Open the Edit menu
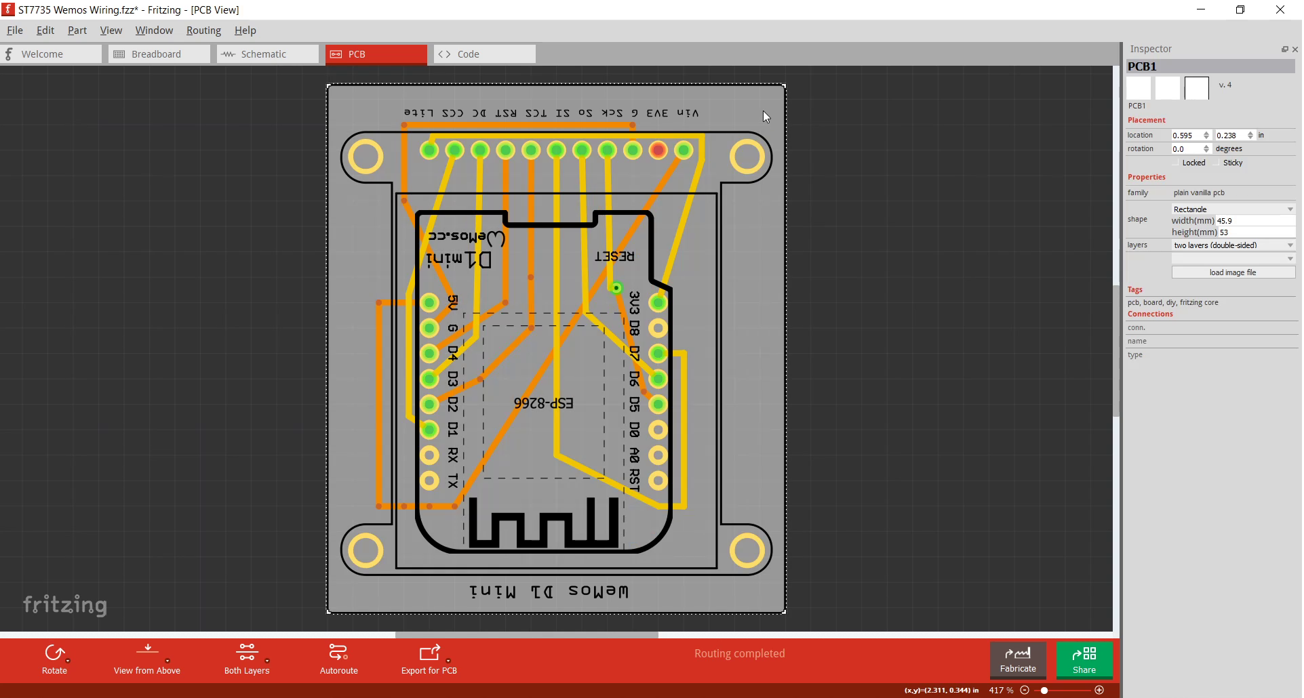The image size is (1304, 698). click(45, 30)
